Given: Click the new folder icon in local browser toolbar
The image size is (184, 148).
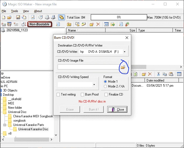Looking at the screenshot, I should coord(144,74).
